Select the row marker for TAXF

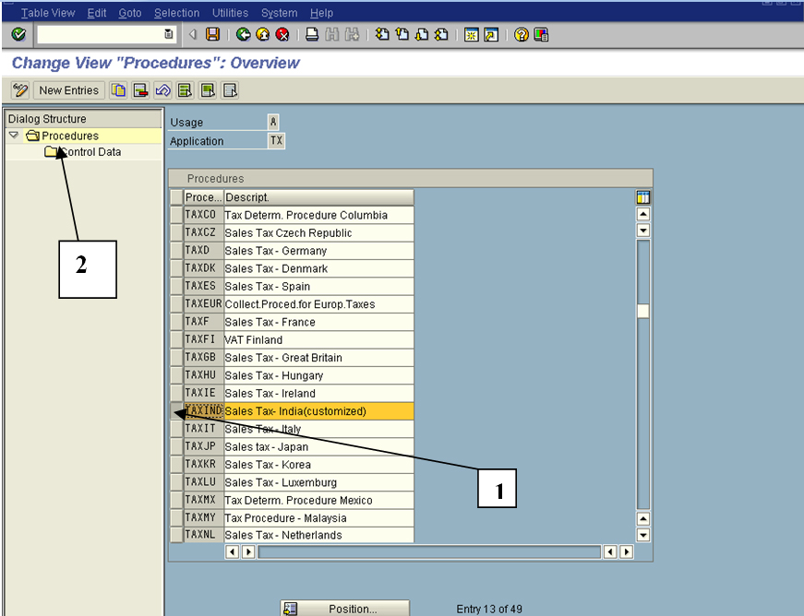(x=176, y=322)
